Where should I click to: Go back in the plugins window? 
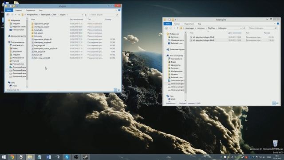pos(8,15)
